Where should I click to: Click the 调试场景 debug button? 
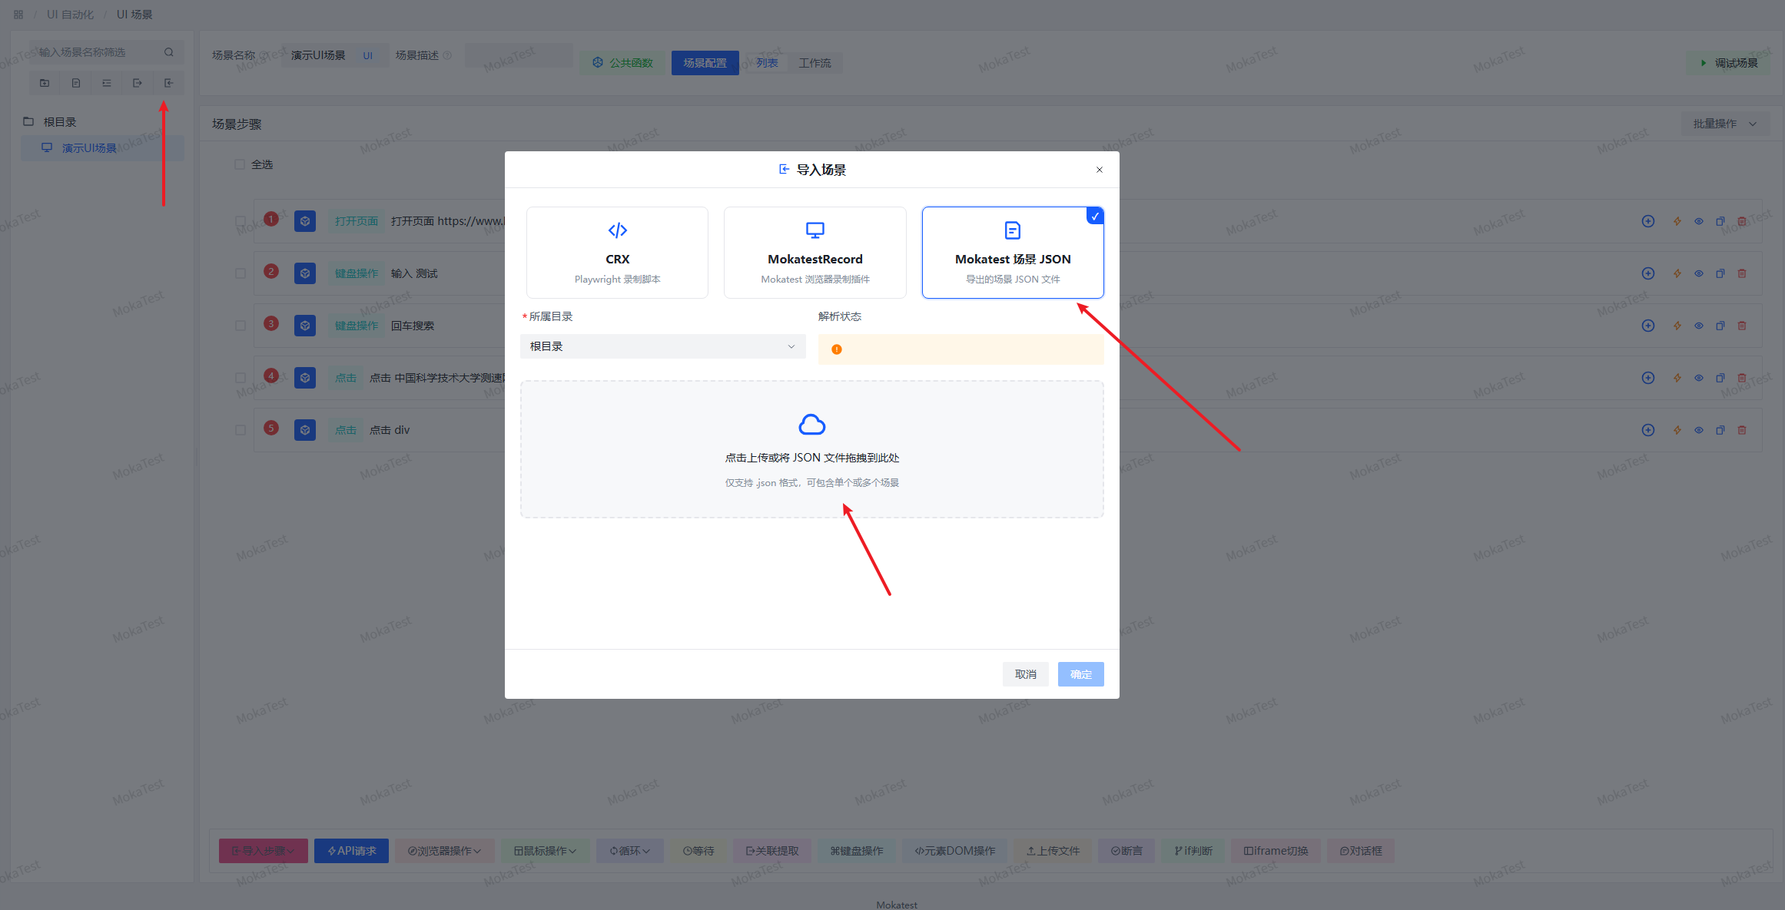[x=1729, y=63]
